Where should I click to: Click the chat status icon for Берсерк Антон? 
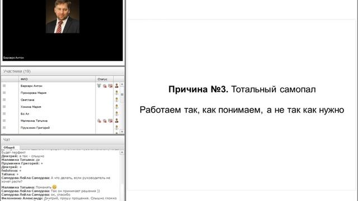(105, 86)
